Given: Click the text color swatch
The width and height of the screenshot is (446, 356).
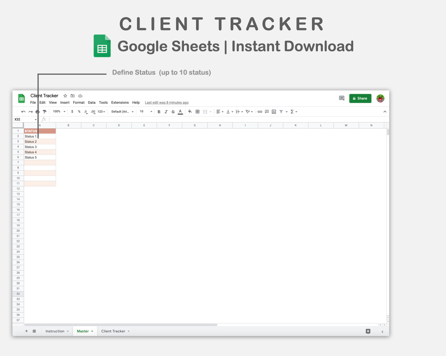Looking at the screenshot, I should [x=180, y=112].
